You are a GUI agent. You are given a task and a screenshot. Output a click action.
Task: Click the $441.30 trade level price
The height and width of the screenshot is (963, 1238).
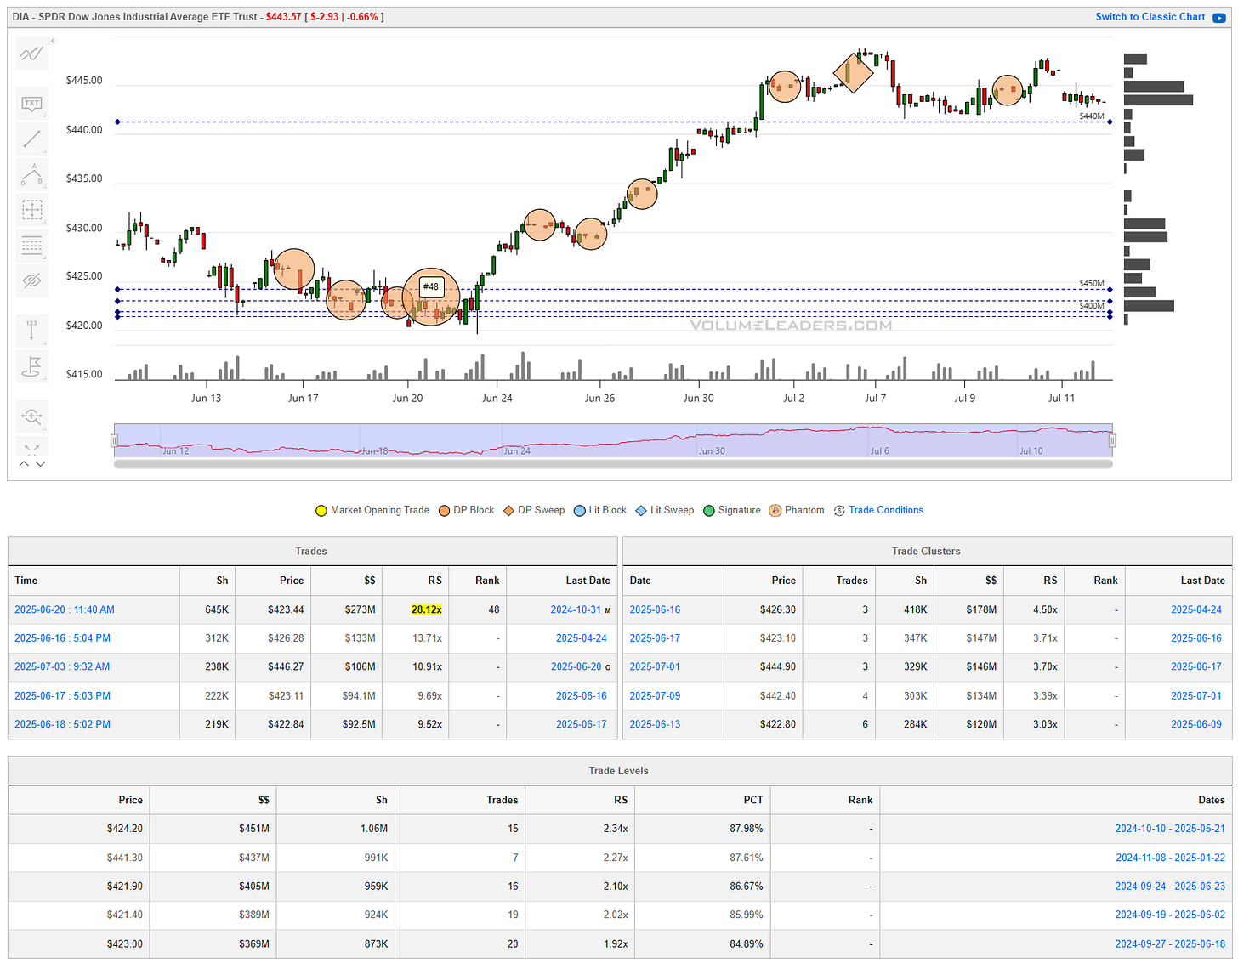tap(125, 858)
